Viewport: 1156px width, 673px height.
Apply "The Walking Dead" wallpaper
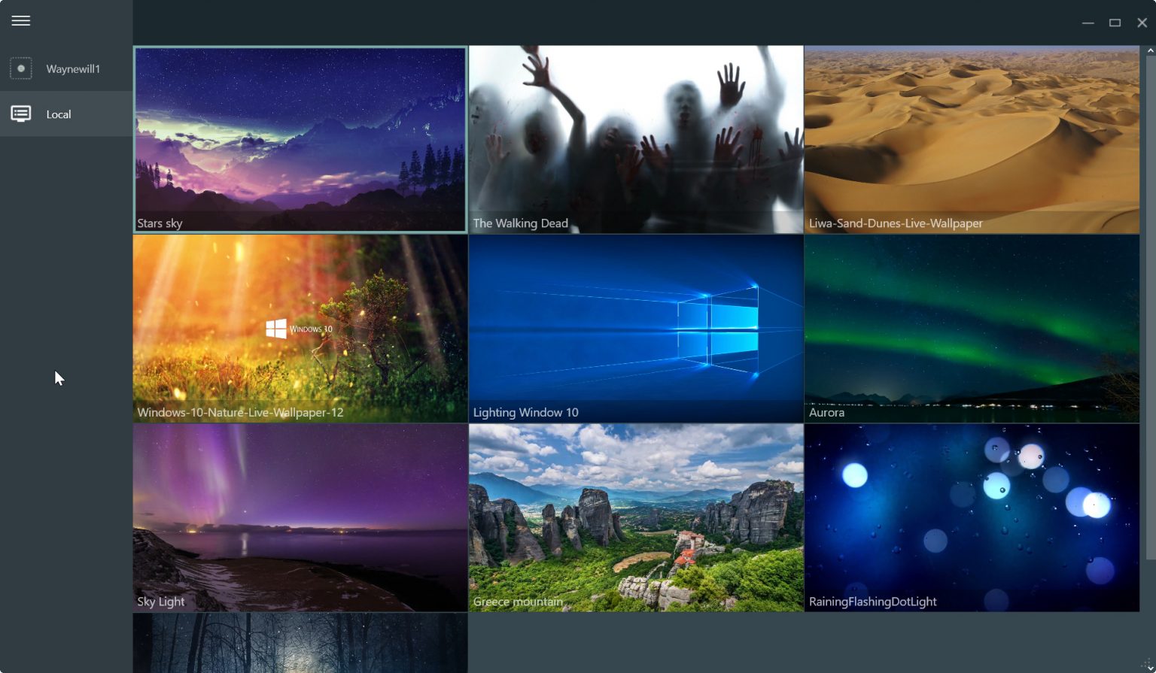636,139
